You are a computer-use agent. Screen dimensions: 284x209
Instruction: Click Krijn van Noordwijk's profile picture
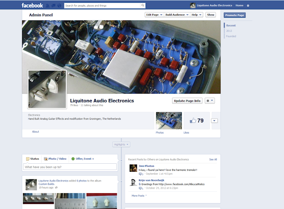tap(133, 182)
